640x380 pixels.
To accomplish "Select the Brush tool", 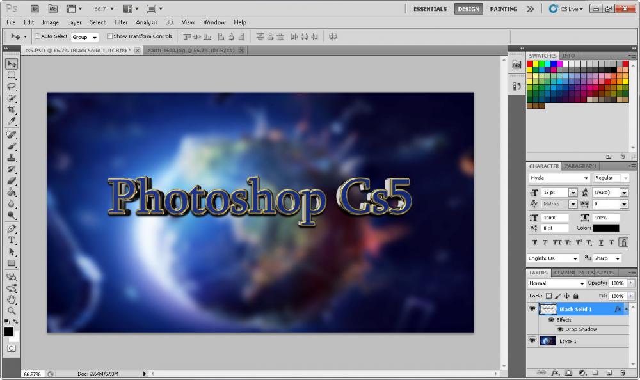I will coord(12,146).
